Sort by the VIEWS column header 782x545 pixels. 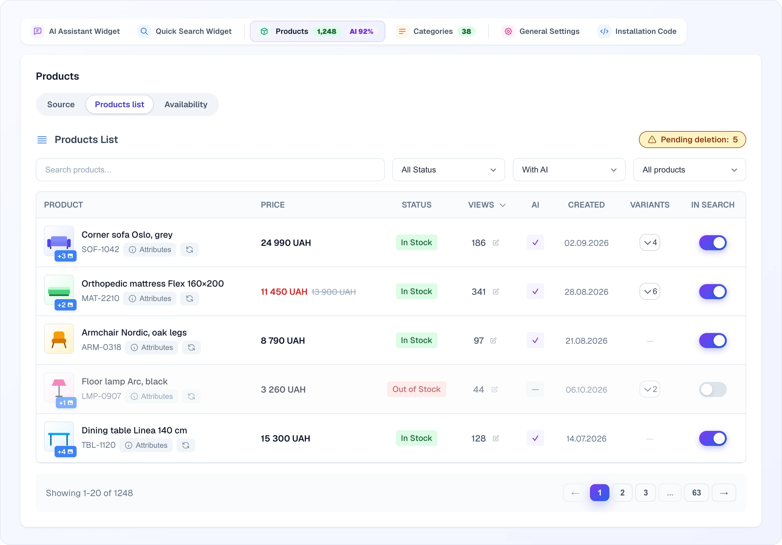click(487, 205)
